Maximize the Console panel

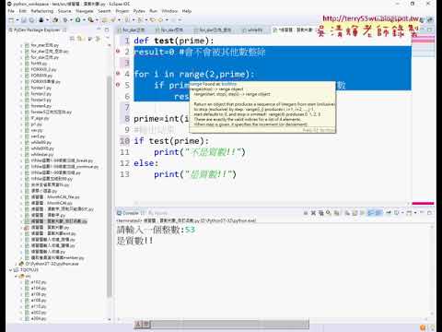coord(430,212)
